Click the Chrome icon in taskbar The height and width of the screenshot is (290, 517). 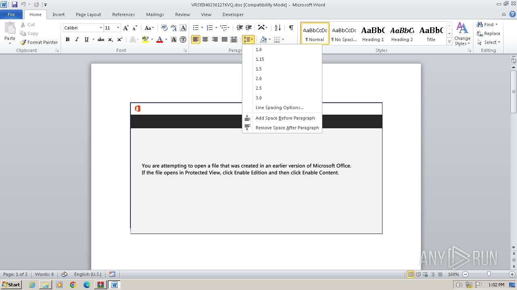tap(73, 285)
